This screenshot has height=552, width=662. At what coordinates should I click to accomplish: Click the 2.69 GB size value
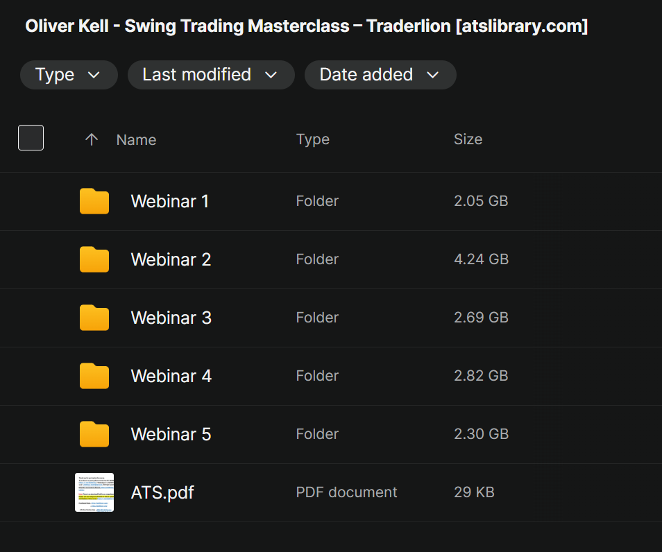pyautogui.click(x=481, y=318)
